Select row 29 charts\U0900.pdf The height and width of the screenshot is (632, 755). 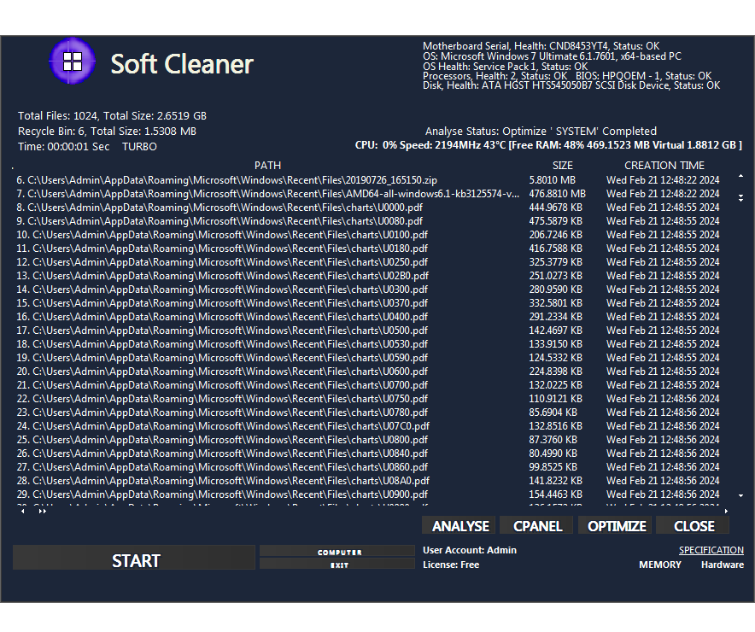[x=368, y=494]
